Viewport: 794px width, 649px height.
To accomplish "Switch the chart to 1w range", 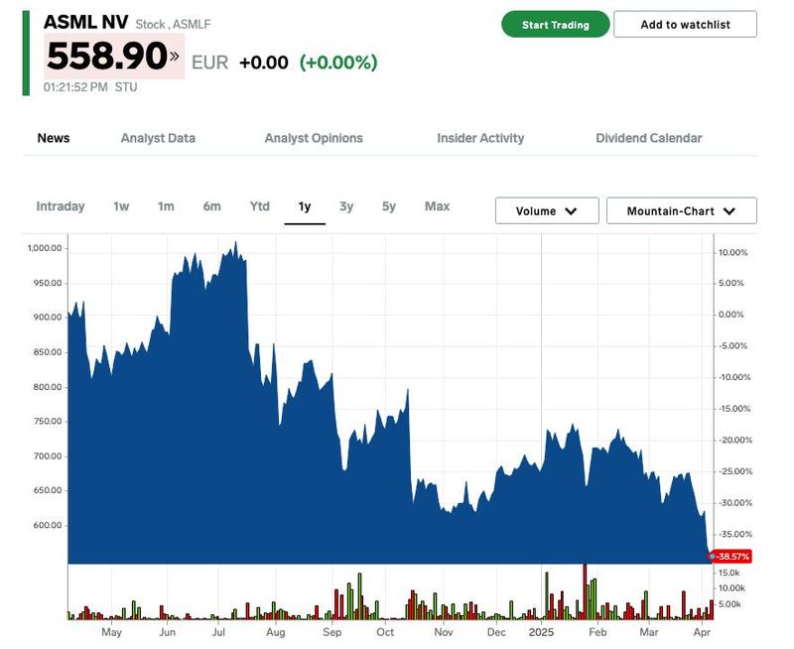I will [121, 206].
